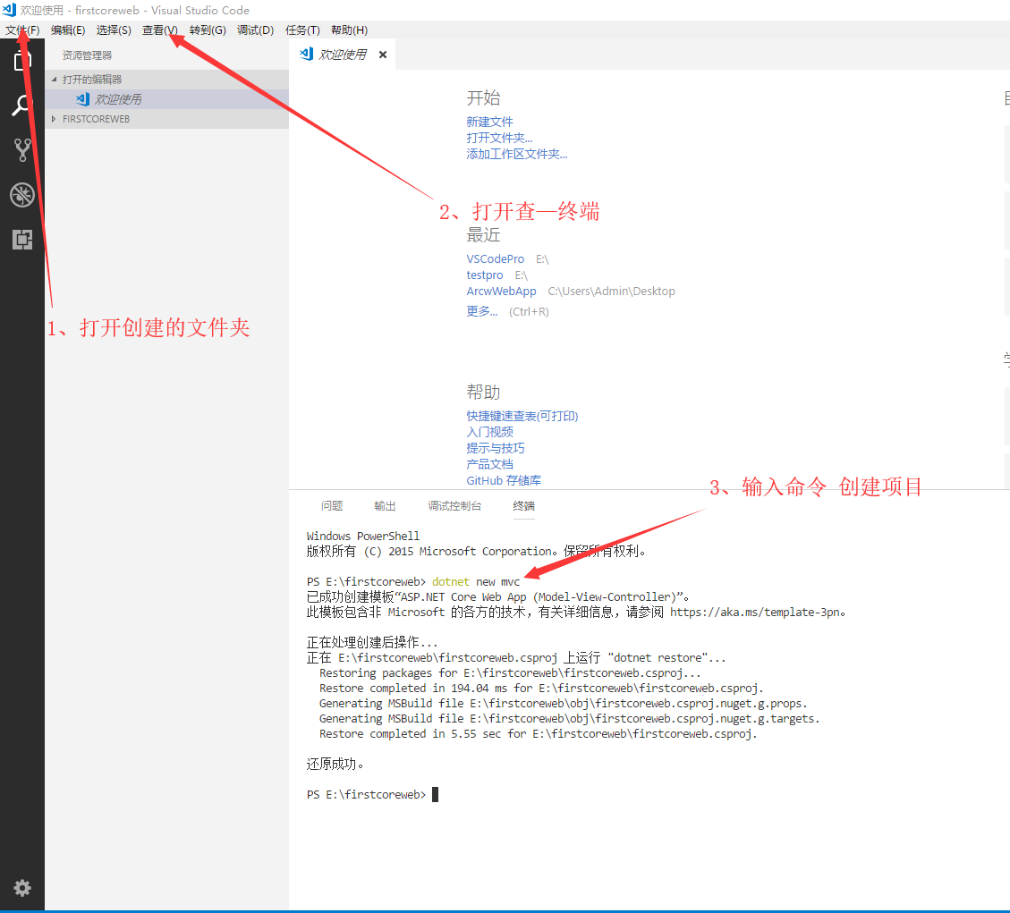Select 欢迎使用 in open editors list
This screenshot has width=1010, height=913.
(118, 99)
